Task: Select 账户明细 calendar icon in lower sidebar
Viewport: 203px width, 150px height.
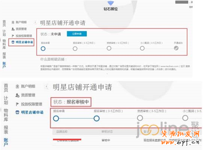Action: (18, 86)
